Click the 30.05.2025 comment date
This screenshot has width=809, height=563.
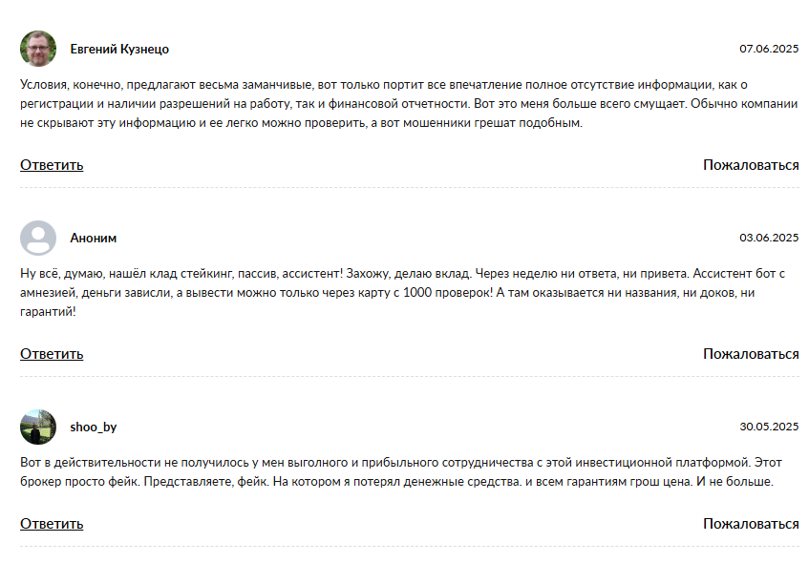tap(769, 427)
